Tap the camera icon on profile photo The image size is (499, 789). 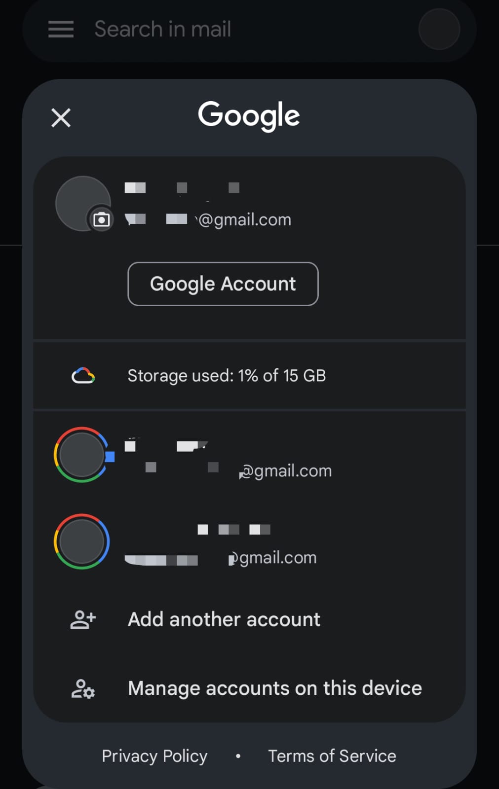tap(101, 219)
